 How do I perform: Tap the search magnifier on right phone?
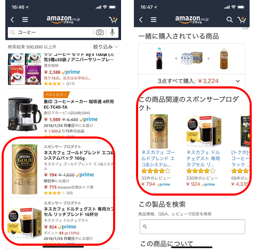[x=229, y=20]
